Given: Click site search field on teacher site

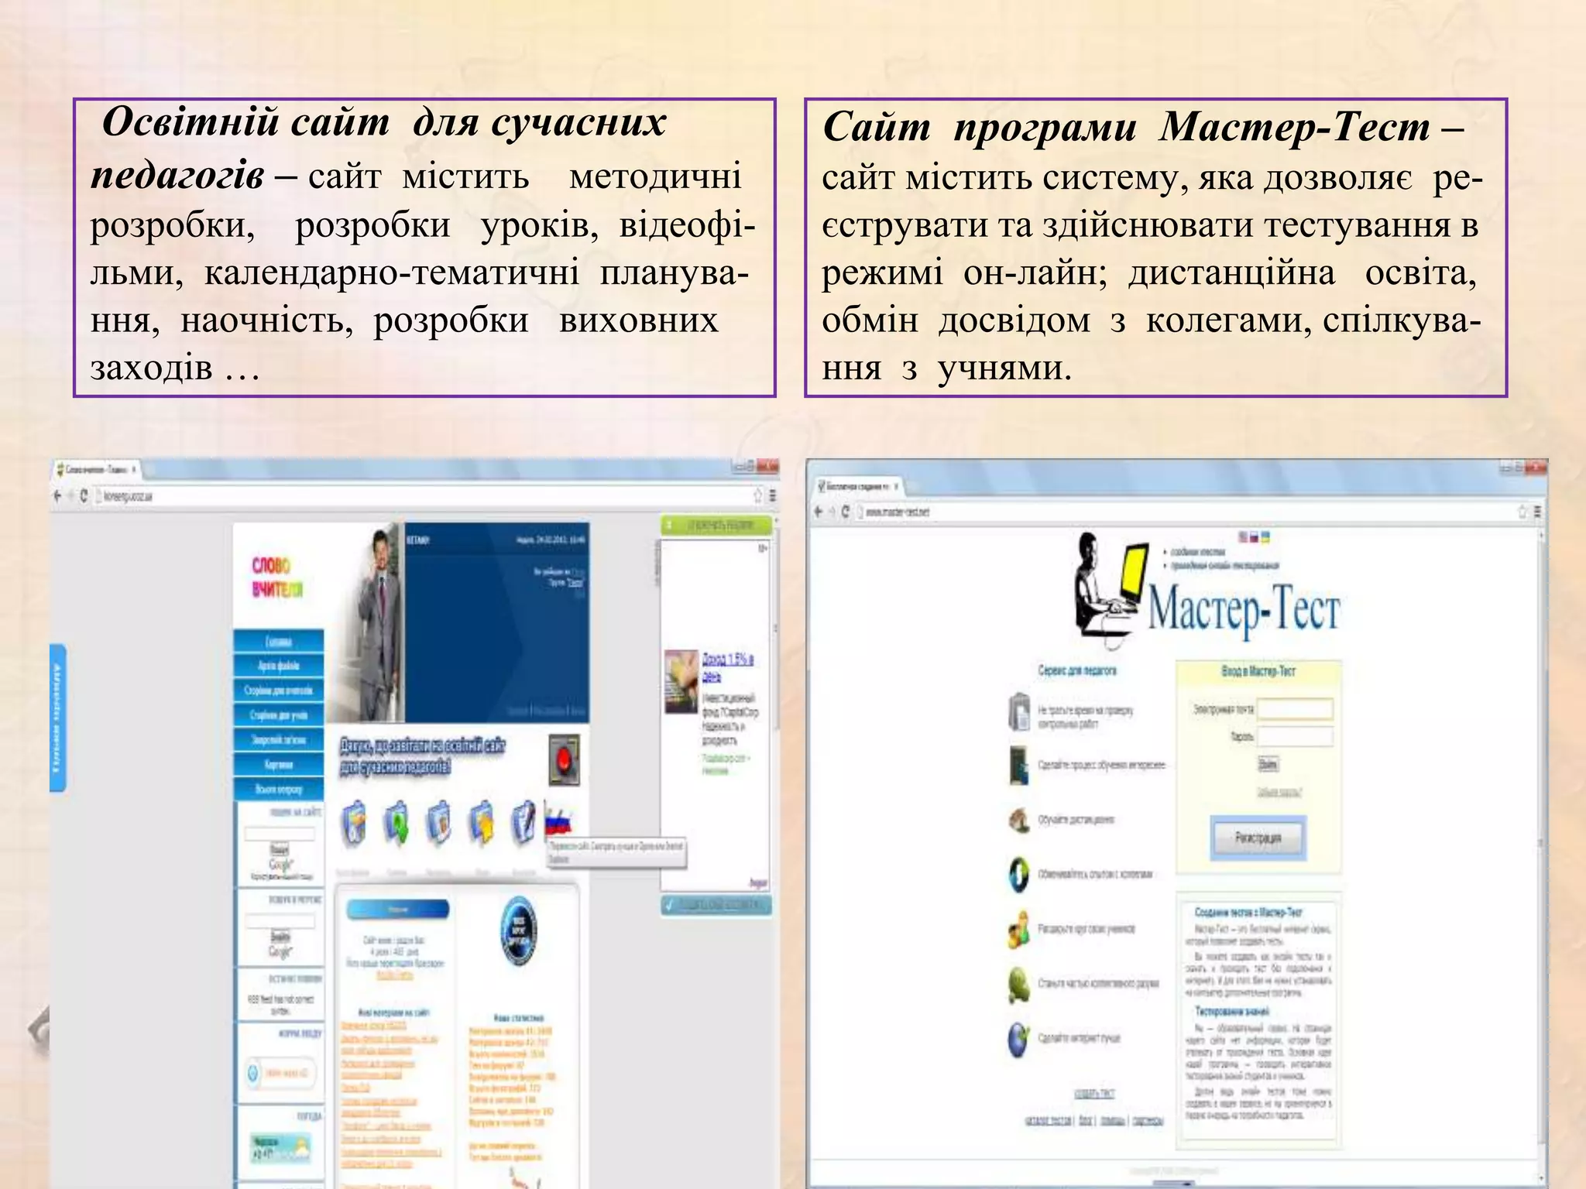Looking at the screenshot, I should (x=280, y=834).
